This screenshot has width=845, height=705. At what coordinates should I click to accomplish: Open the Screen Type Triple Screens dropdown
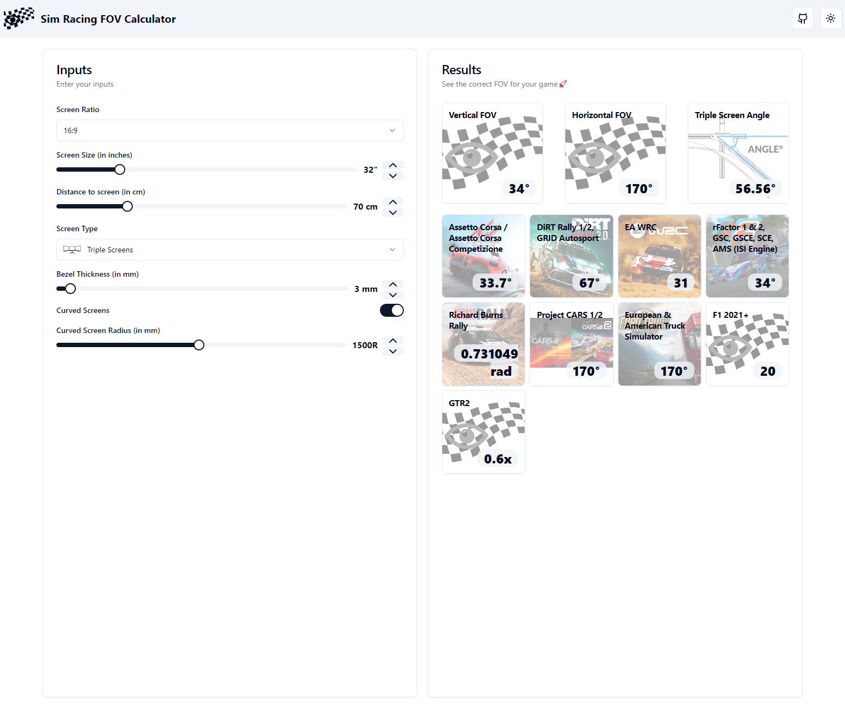[230, 250]
